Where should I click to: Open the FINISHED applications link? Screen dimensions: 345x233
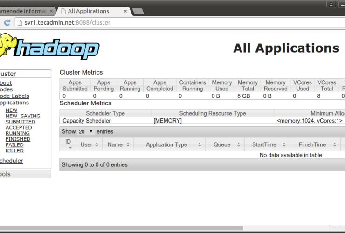(x=18, y=139)
